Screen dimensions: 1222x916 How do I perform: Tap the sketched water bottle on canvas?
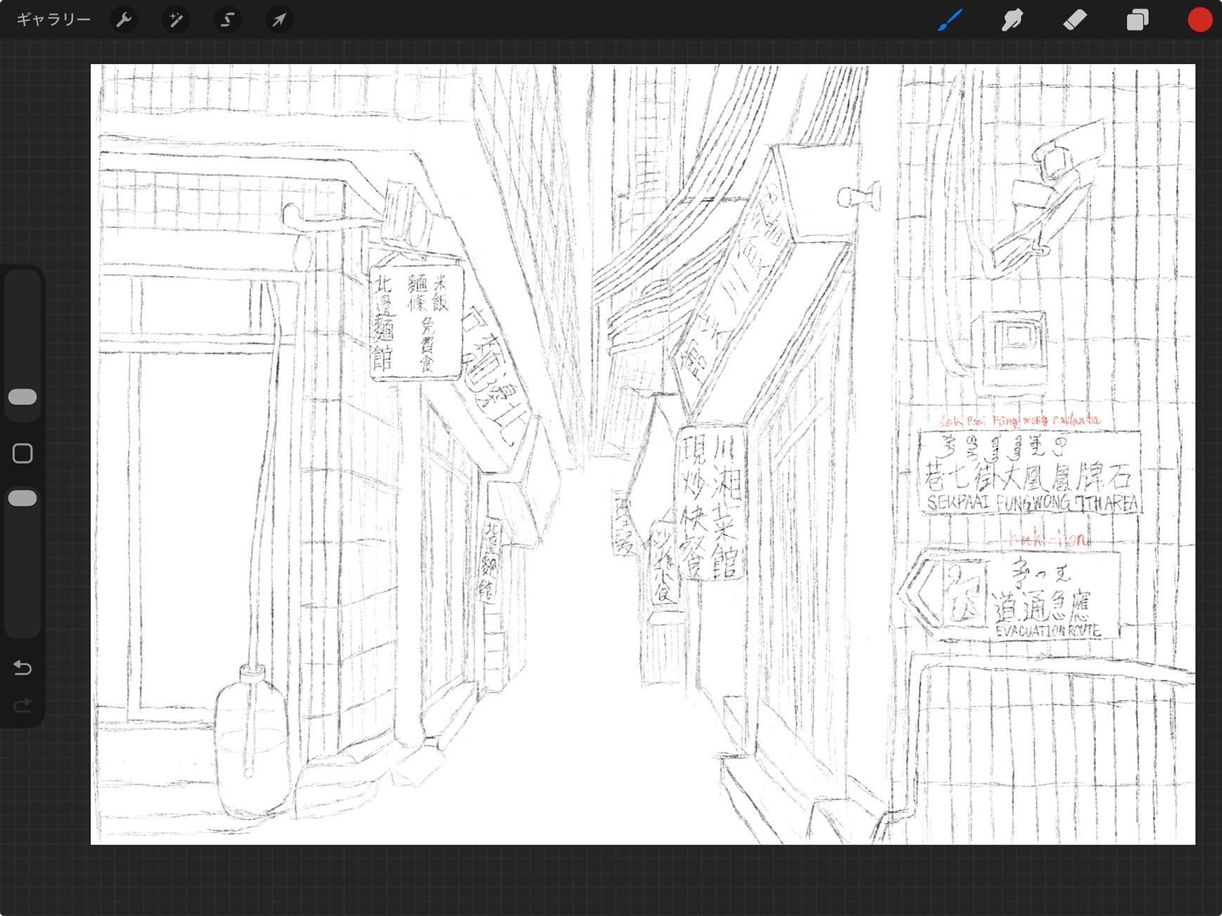[x=251, y=741]
